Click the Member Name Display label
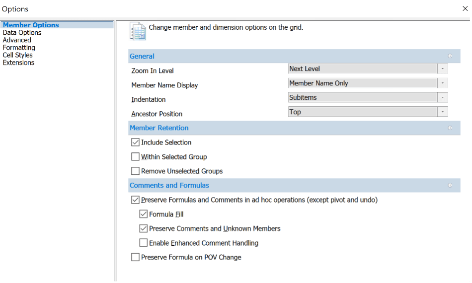This screenshot has height=283, width=472. (x=164, y=85)
